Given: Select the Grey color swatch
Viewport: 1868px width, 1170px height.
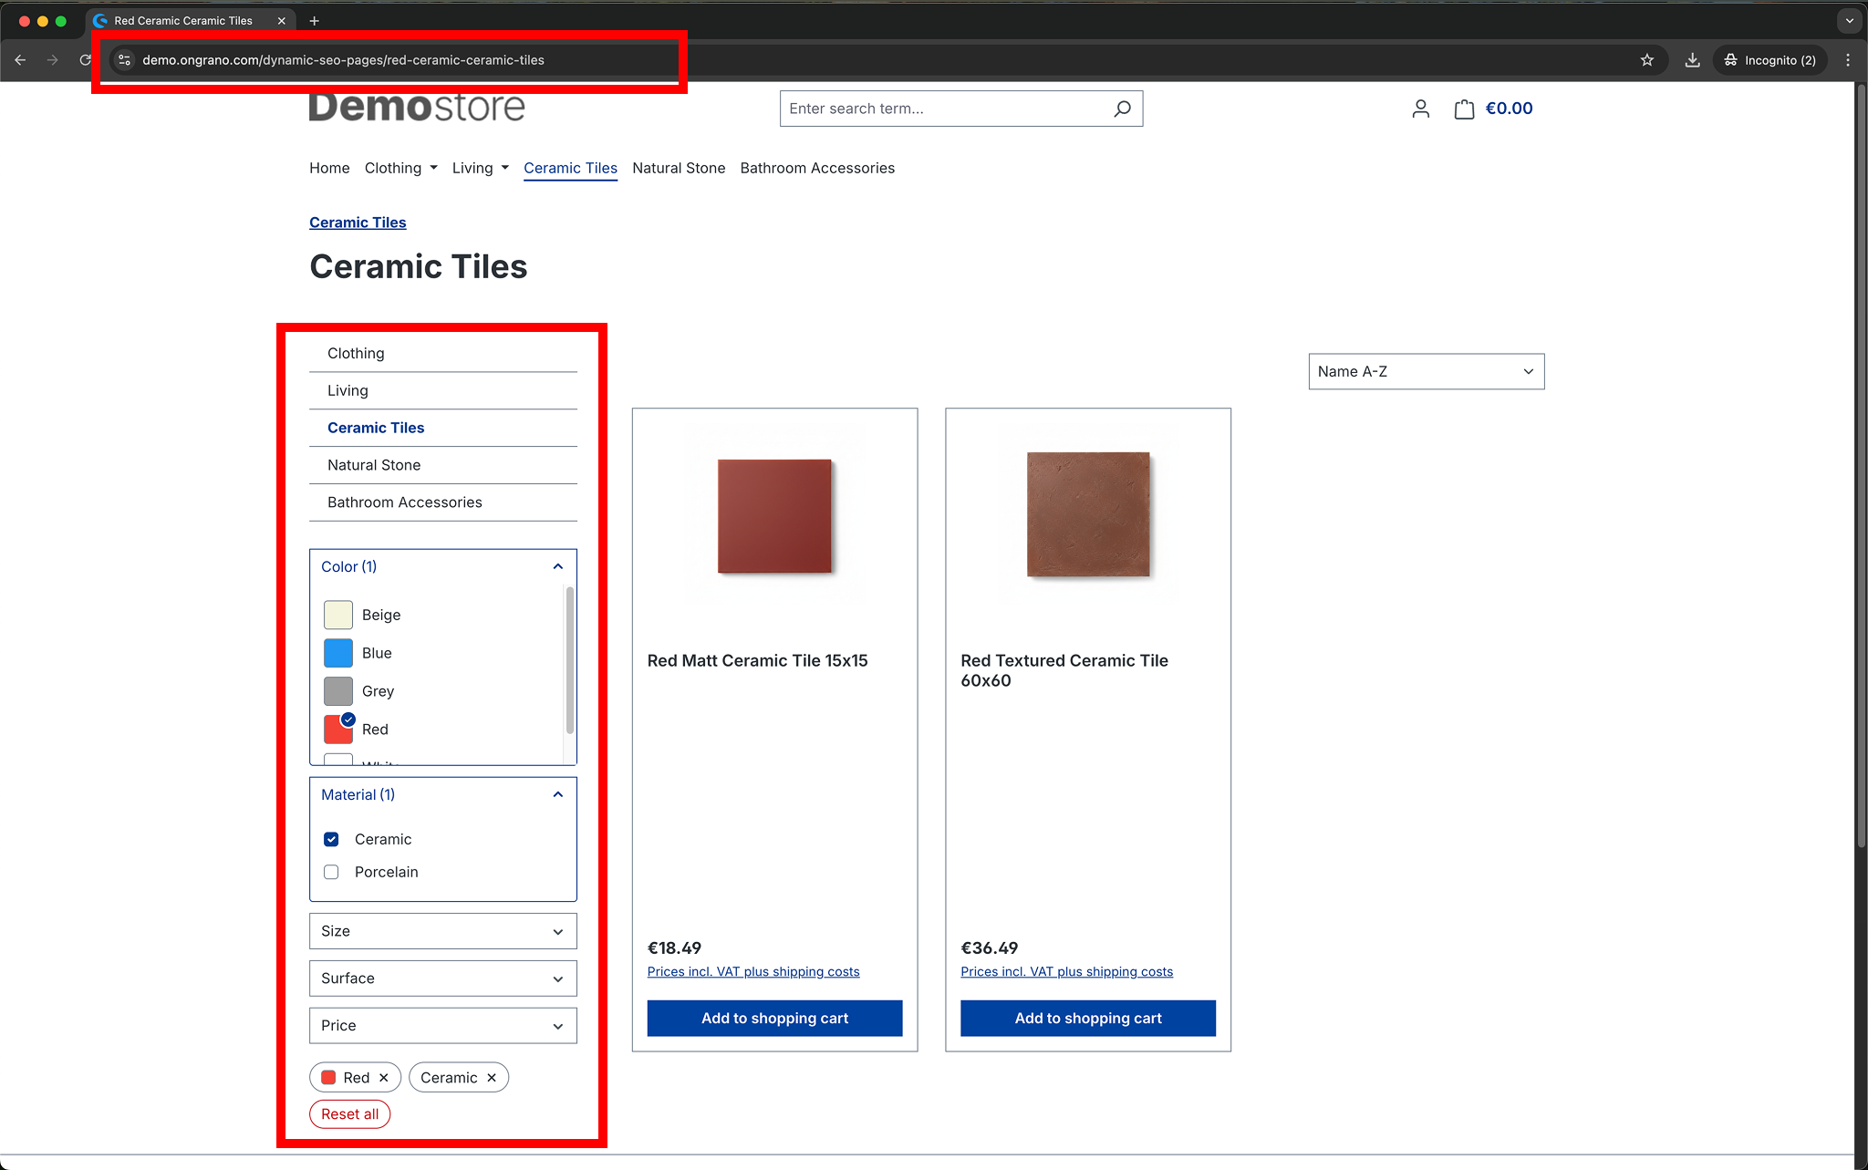Looking at the screenshot, I should click(338, 691).
